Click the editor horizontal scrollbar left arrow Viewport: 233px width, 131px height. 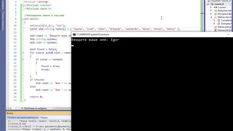pyautogui.click(x=54, y=108)
